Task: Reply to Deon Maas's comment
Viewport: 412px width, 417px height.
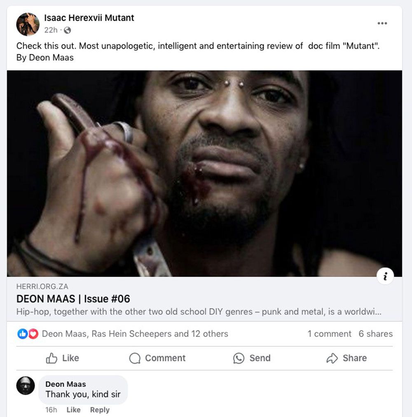Action: click(x=100, y=410)
